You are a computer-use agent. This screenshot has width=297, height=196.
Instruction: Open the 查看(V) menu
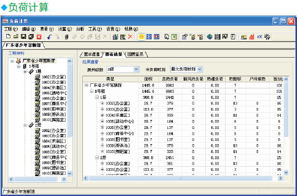pyautogui.click(x=47, y=29)
